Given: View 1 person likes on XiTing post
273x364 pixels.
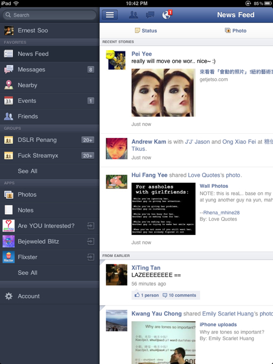Looking at the screenshot, I should [147, 295].
